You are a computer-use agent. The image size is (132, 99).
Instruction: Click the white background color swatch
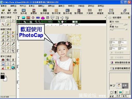coord(5,79)
